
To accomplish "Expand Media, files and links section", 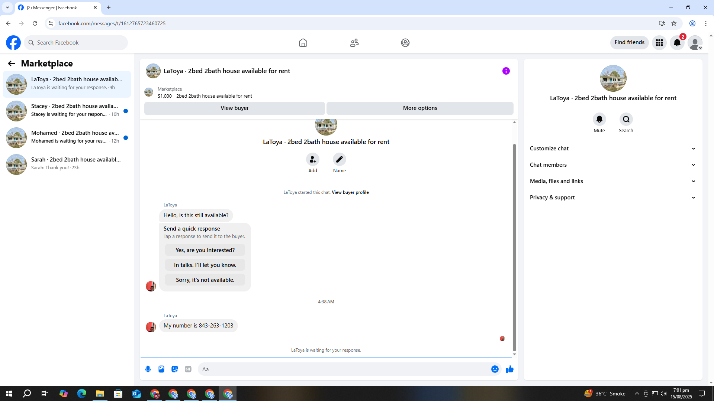I will [612, 181].
